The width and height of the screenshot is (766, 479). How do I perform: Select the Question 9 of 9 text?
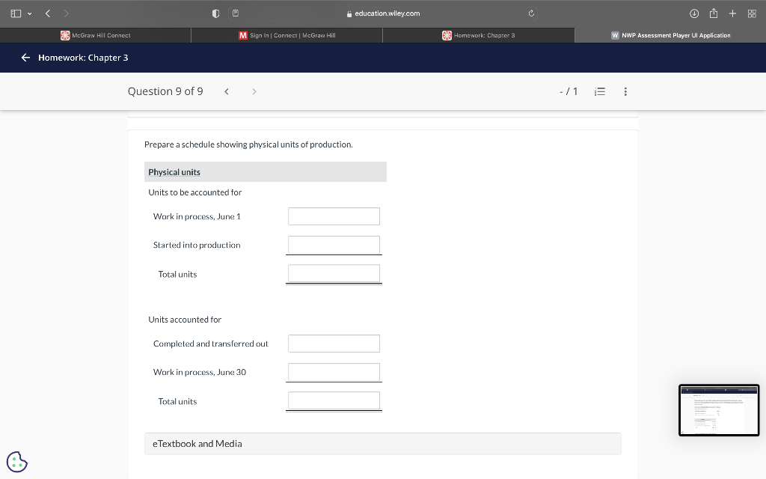[165, 91]
